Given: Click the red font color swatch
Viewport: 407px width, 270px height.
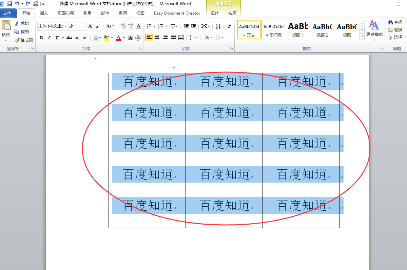Looking at the screenshot, I should (118, 40).
